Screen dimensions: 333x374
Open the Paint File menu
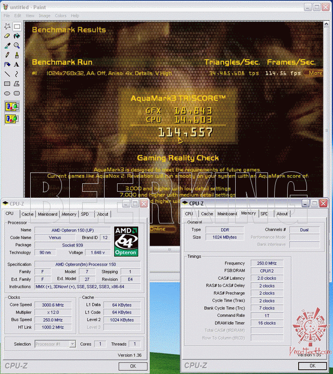coord(6,16)
